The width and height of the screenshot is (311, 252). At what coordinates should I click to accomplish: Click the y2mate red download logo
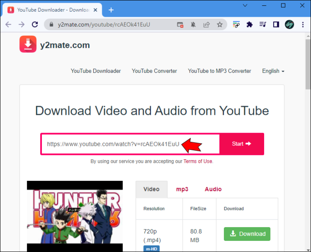point(28,44)
